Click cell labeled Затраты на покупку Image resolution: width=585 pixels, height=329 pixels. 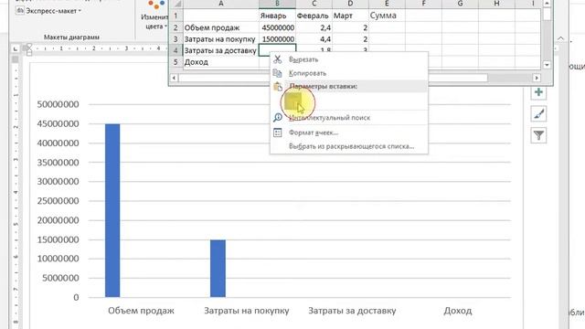click(x=221, y=39)
